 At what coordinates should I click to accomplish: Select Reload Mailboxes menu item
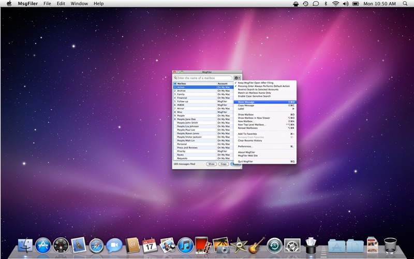click(x=265, y=128)
